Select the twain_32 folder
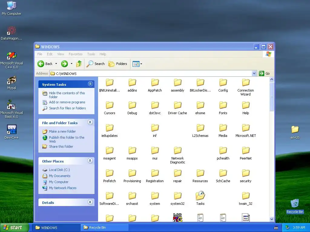Viewport: 310px width, 232px height. (246, 198)
